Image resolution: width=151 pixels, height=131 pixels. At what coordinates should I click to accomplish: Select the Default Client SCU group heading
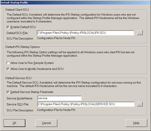[x=17, y=10]
